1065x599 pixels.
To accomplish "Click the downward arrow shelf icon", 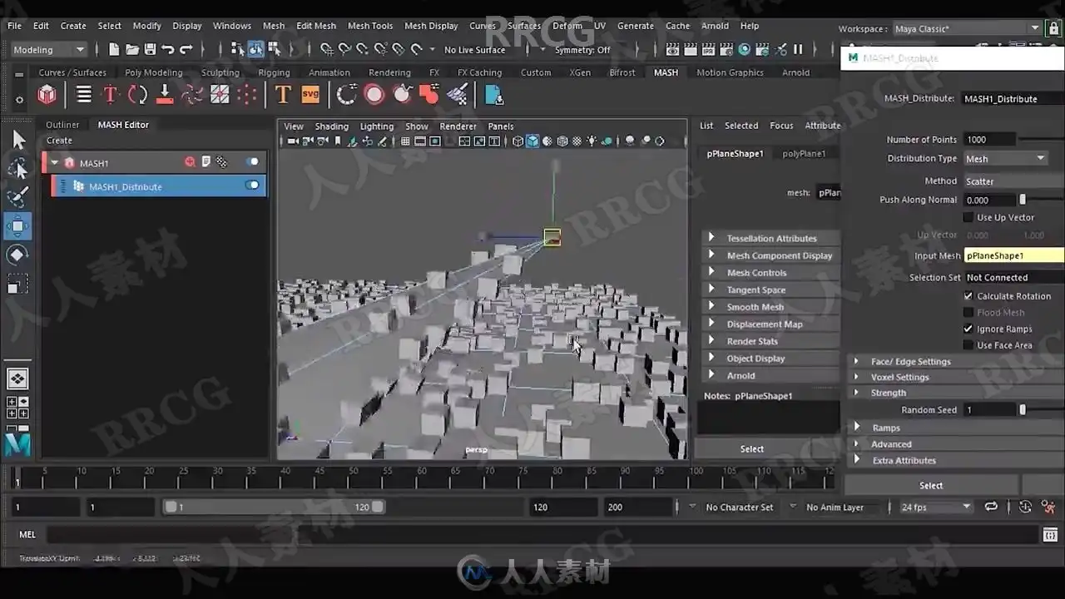I will tap(165, 95).
